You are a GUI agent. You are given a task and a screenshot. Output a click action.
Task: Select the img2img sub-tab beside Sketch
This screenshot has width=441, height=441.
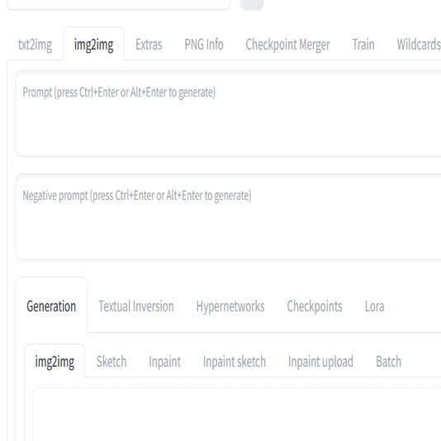[x=55, y=362]
